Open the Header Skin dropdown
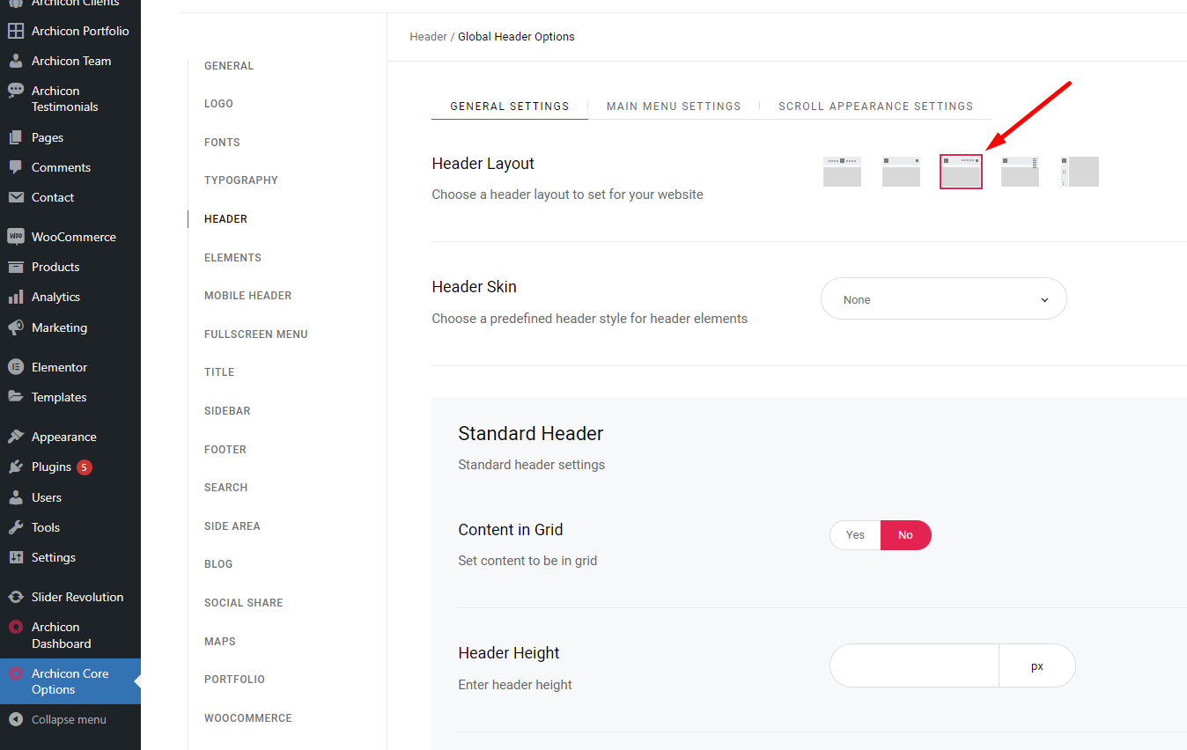1187x750 pixels. point(944,299)
